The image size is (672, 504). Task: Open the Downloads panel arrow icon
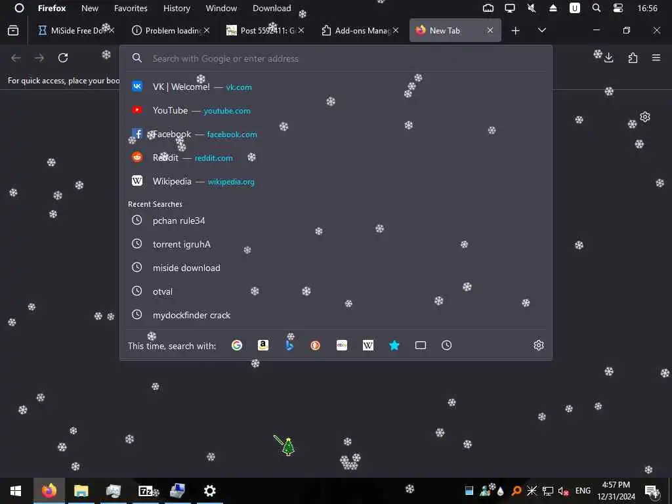(x=608, y=58)
